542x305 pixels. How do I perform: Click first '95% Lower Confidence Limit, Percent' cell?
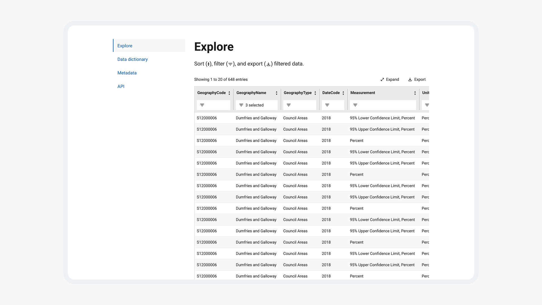pyautogui.click(x=382, y=118)
